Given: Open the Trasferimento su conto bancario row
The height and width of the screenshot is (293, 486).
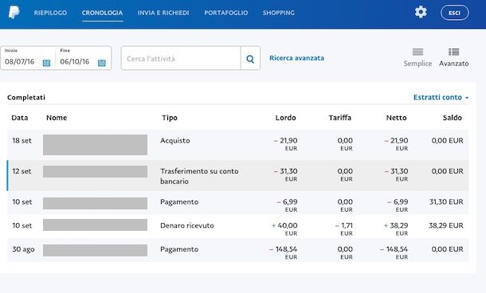Looking at the screenshot, I should click(x=237, y=176).
